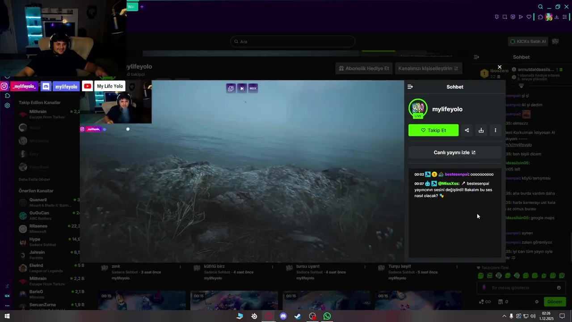Click WhatsApp icon in taskbar
The image size is (572, 322).
click(327, 316)
